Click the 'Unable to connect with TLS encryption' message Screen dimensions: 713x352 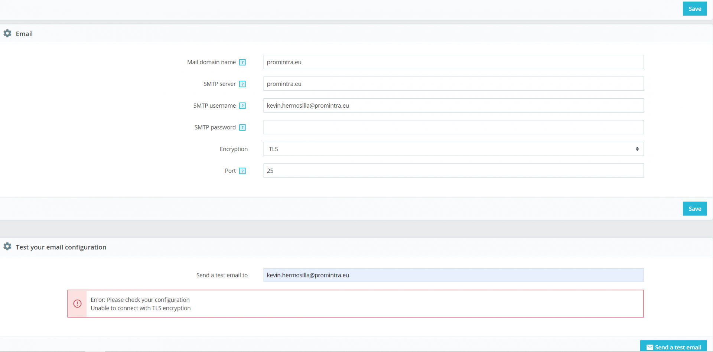[x=141, y=308]
